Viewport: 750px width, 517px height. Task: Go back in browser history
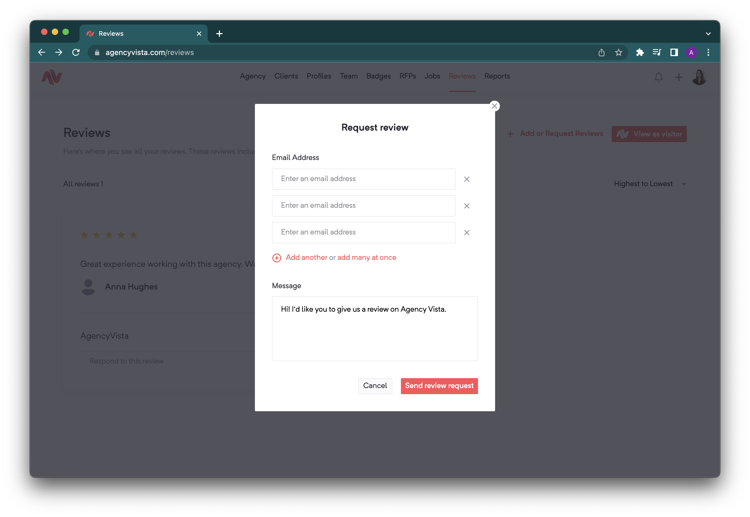point(42,53)
